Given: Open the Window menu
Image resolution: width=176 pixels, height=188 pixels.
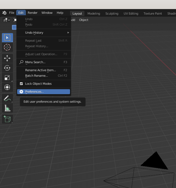Looking at the screenshot, I should 47,13.
